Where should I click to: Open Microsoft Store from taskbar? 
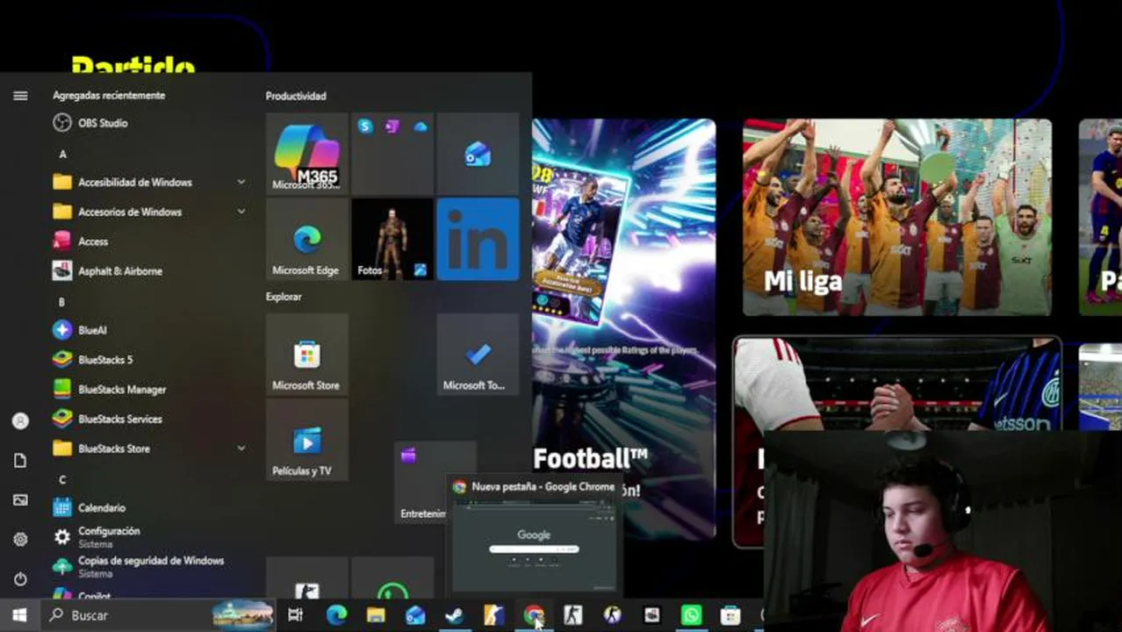point(730,615)
